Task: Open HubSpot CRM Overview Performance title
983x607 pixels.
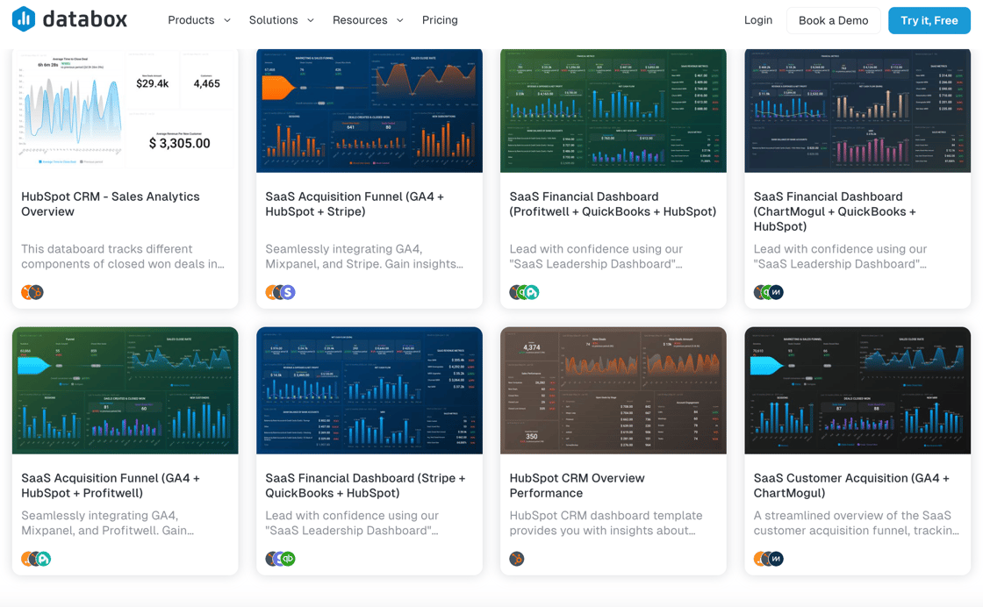Action: coord(577,485)
